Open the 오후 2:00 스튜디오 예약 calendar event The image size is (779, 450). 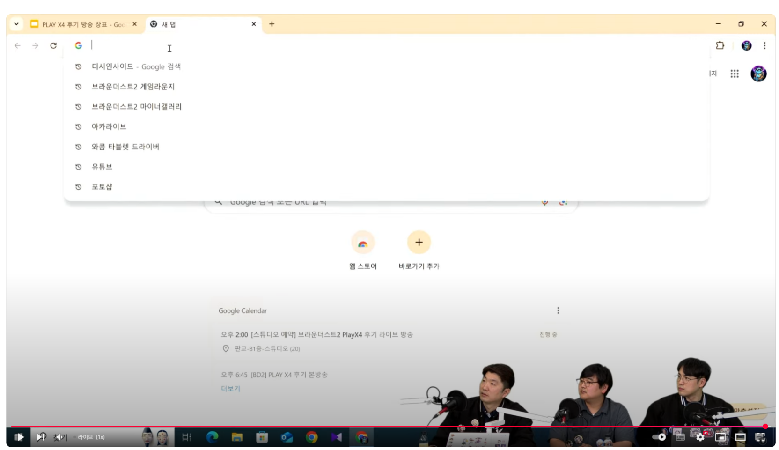point(317,334)
